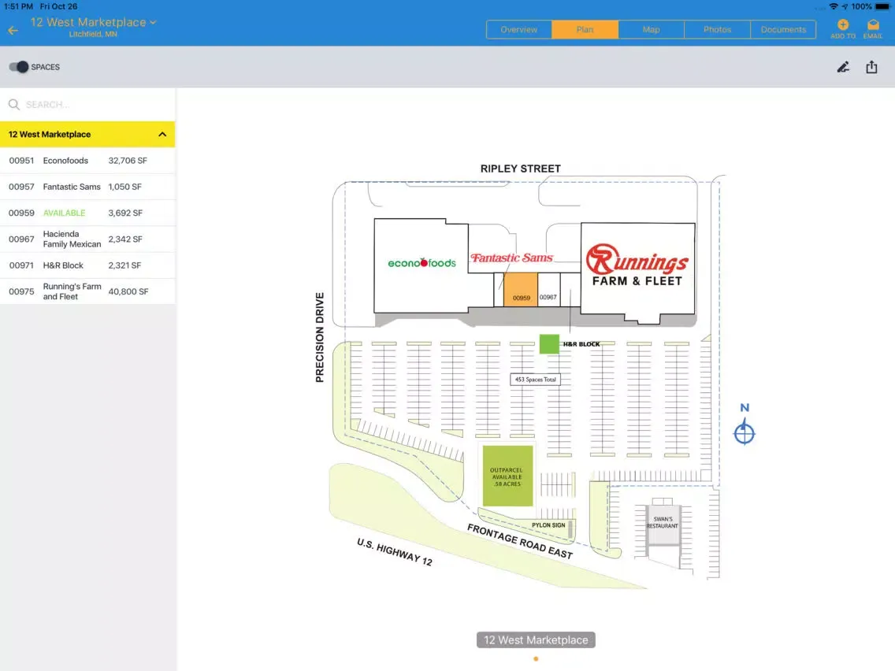Tap the search magnifier icon
The width and height of the screenshot is (895, 671).
(13, 105)
